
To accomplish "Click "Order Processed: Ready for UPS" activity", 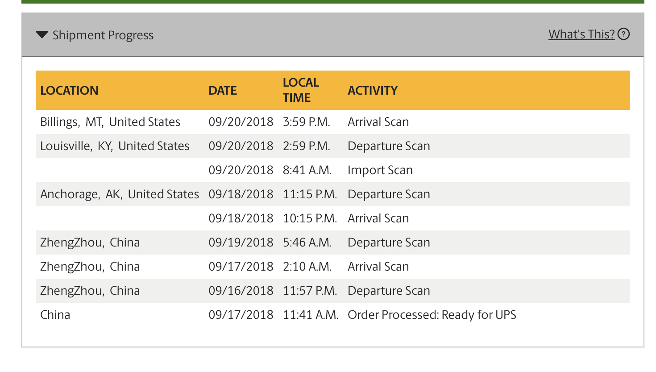I will [x=432, y=315].
